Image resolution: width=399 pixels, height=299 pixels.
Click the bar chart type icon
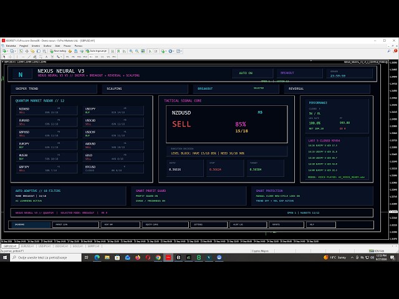coord(112,51)
